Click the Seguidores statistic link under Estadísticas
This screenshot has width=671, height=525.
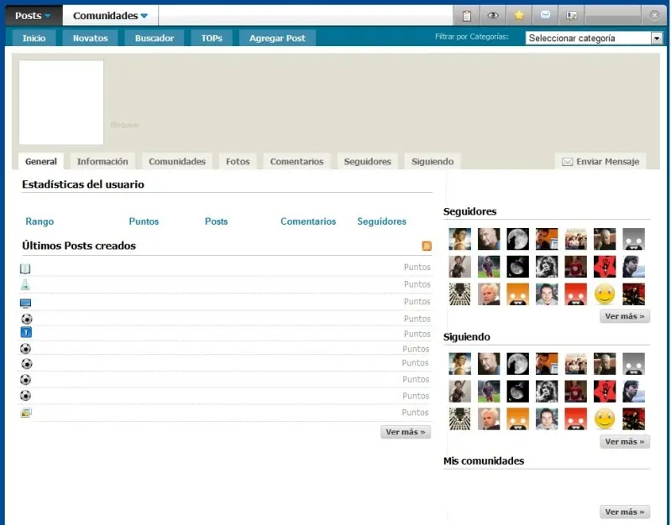coord(382,221)
